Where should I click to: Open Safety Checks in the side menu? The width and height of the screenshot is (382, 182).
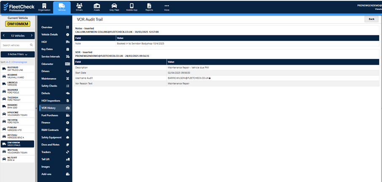[x=55, y=86]
